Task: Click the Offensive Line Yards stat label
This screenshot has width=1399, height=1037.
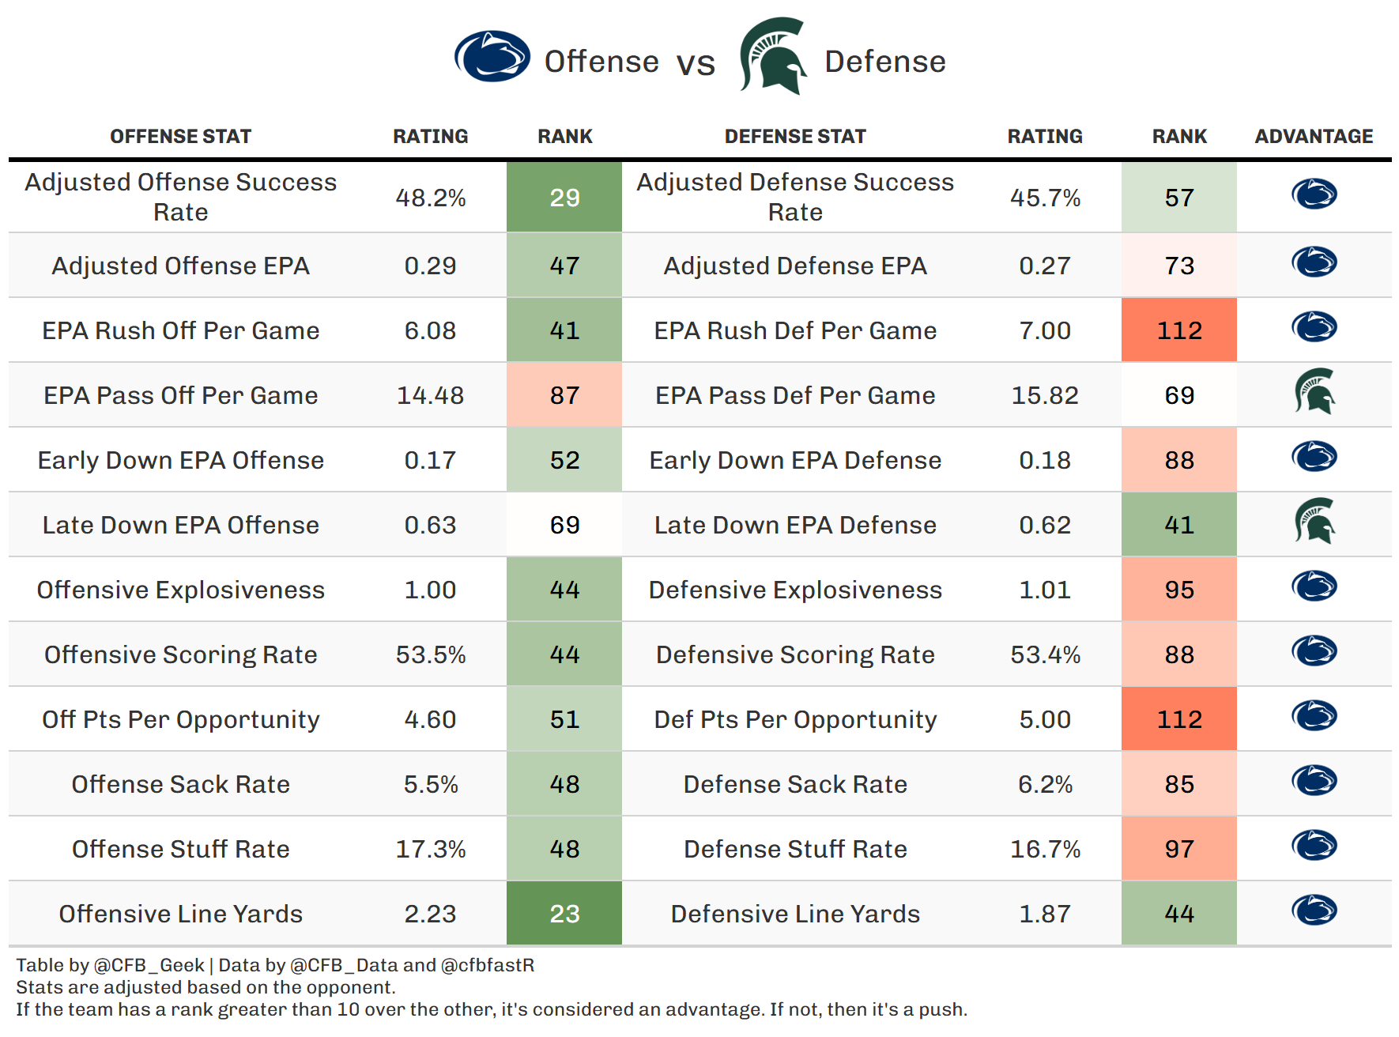Action: (x=180, y=914)
